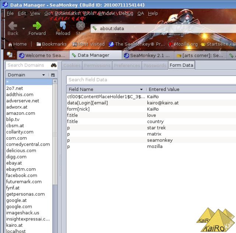Click the Search Field Data box
236x233 pixels.
(x=151, y=80)
